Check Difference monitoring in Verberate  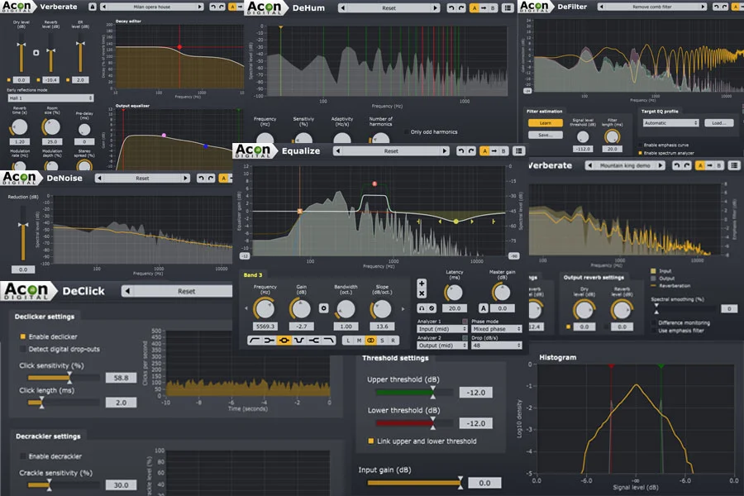tap(653, 322)
